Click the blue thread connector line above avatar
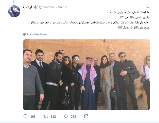 [x=14, y=2]
